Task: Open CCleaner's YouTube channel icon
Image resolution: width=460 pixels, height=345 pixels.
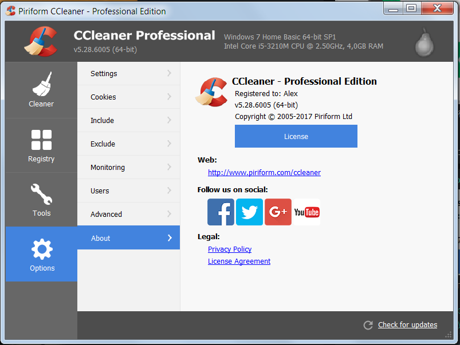Action: coord(306,212)
